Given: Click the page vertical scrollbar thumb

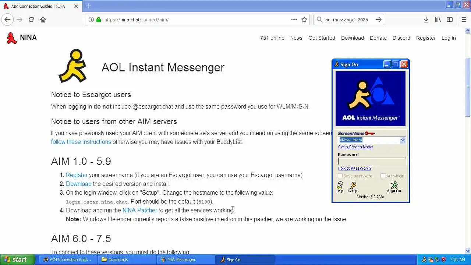Looking at the screenshot, I should tap(468, 87).
